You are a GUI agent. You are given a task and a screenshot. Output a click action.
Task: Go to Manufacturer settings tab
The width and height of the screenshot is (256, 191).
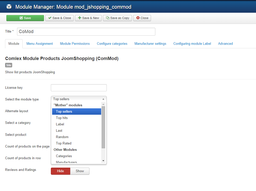click(x=150, y=44)
